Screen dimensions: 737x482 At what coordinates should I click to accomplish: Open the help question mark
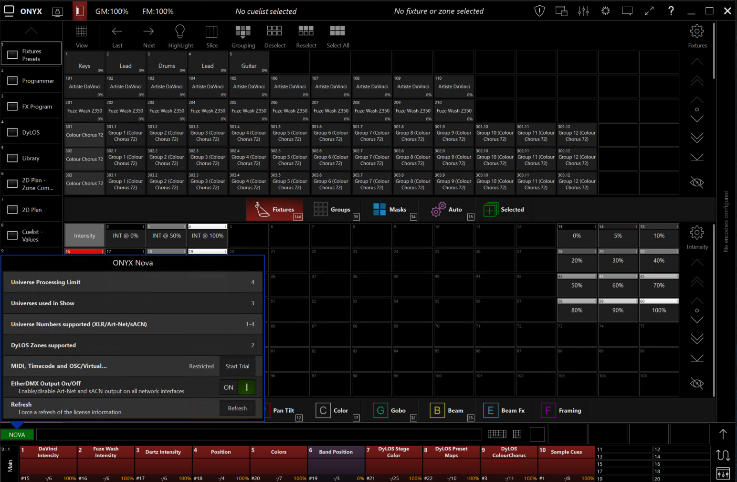[x=671, y=11]
